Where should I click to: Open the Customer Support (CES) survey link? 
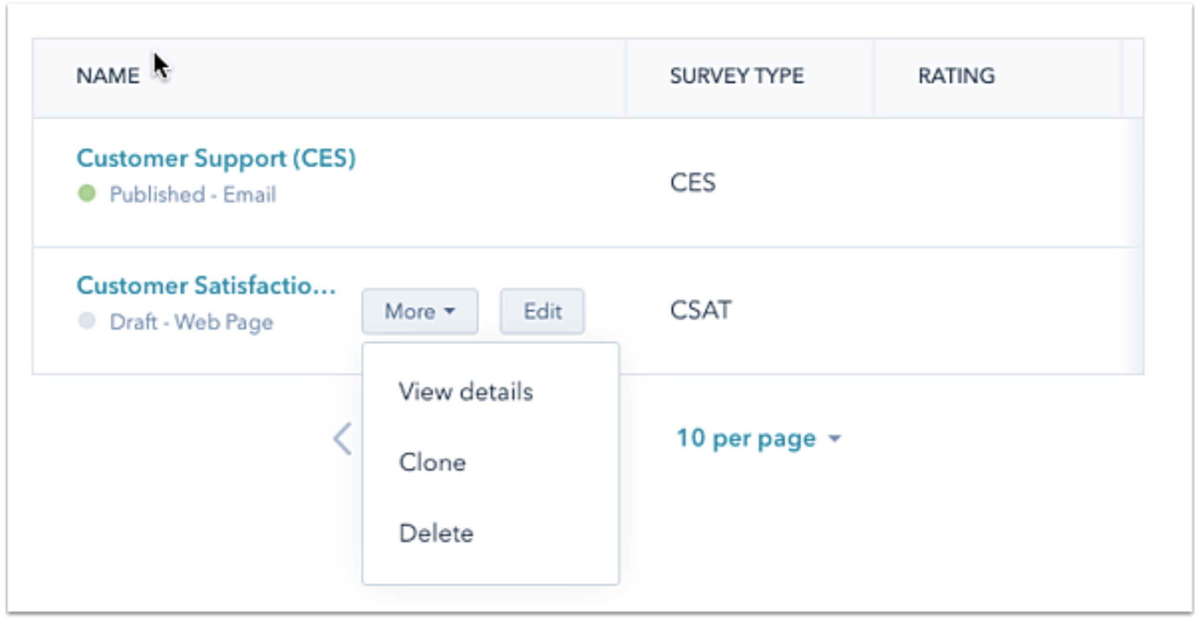216,158
